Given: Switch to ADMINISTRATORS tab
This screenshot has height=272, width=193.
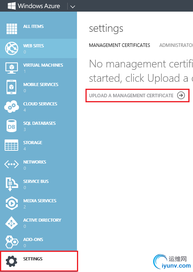Looking at the screenshot, I should tap(176, 45).
